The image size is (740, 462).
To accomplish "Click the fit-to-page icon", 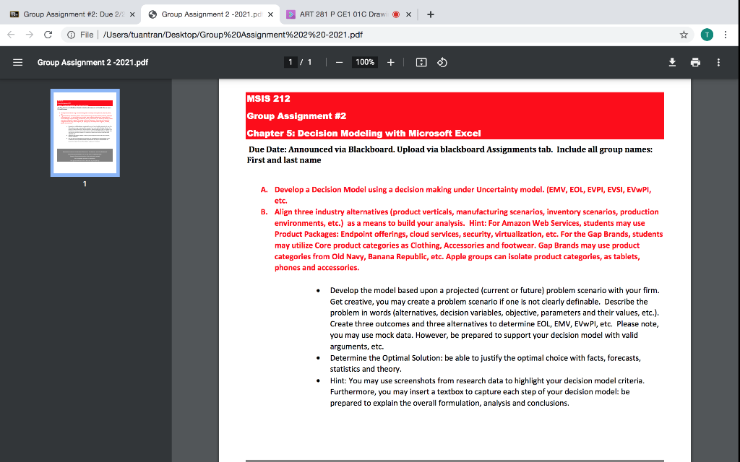I will pyautogui.click(x=421, y=62).
